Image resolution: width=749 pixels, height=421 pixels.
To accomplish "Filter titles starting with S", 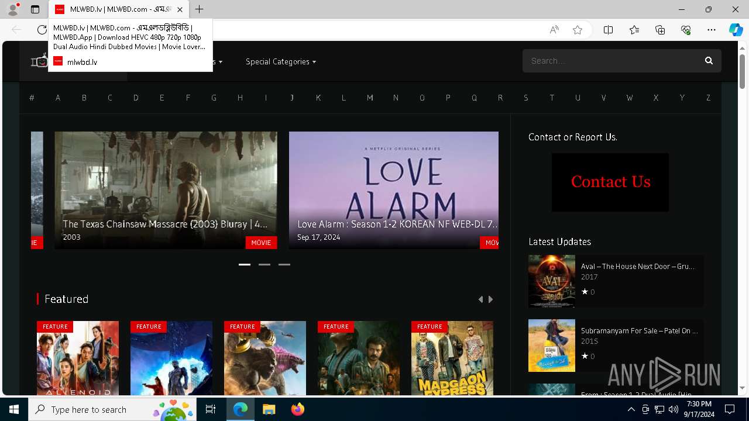I will [526, 98].
